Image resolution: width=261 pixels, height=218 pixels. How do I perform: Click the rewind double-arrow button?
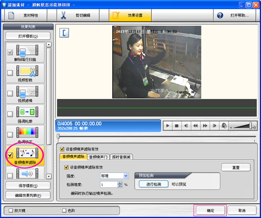[195, 126]
